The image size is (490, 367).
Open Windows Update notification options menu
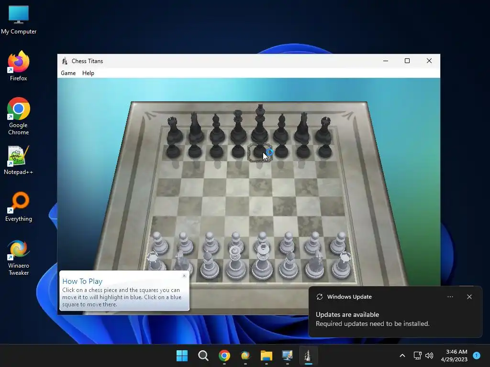tap(450, 297)
